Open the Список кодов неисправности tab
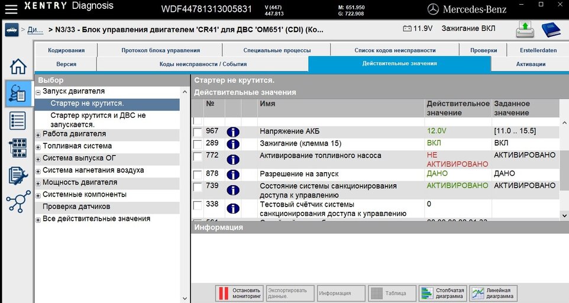Screen dimensions: 569x303 (x=395, y=50)
